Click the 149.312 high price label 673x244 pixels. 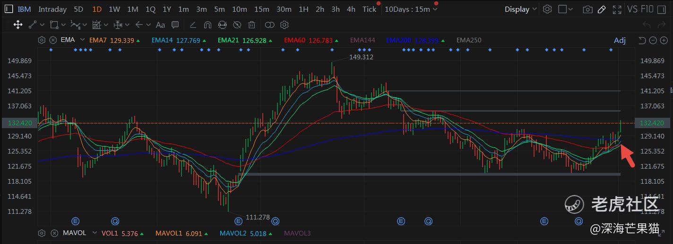[x=361, y=57]
